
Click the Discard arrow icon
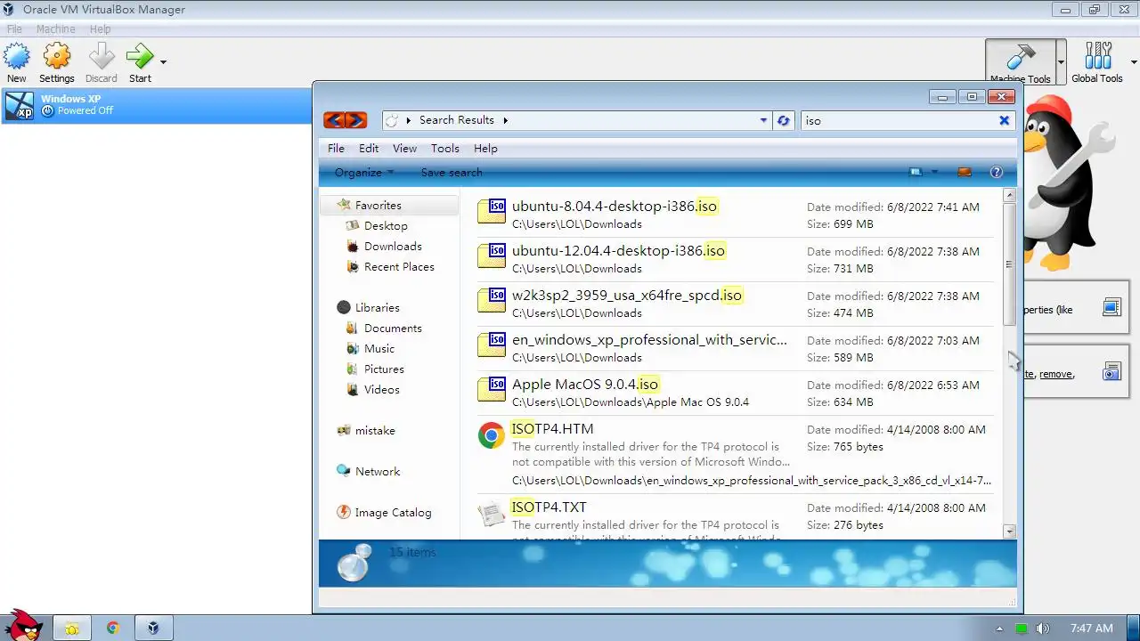(102, 56)
